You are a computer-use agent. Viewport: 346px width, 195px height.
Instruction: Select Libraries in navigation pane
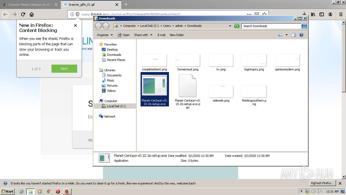click(x=107, y=70)
